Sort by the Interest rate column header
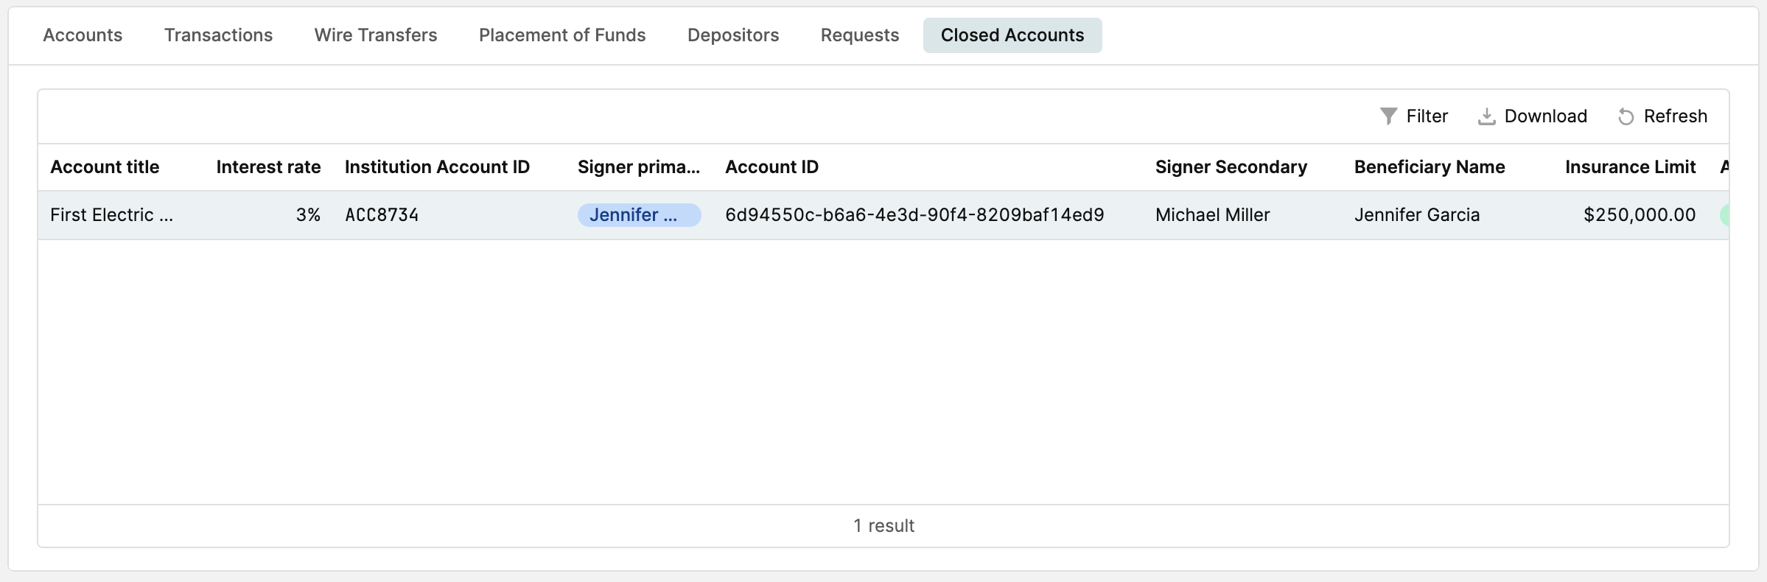1767x582 pixels. tap(268, 167)
